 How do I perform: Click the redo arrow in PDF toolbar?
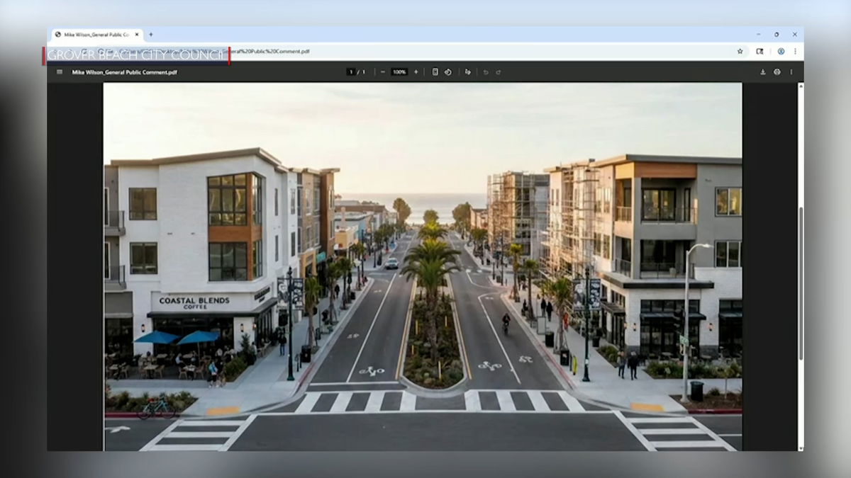click(x=499, y=72)
